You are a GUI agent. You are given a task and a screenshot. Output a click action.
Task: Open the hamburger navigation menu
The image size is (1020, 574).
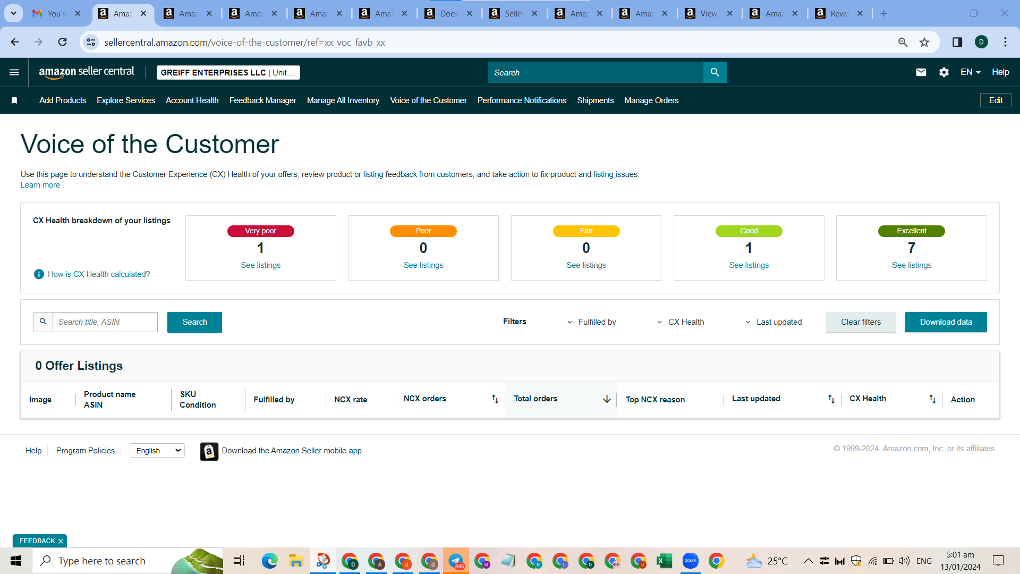click(x=14, y=72)
